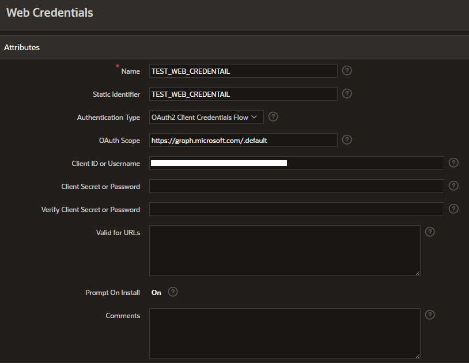Click the Client Secret or Password field

[296, 186]
